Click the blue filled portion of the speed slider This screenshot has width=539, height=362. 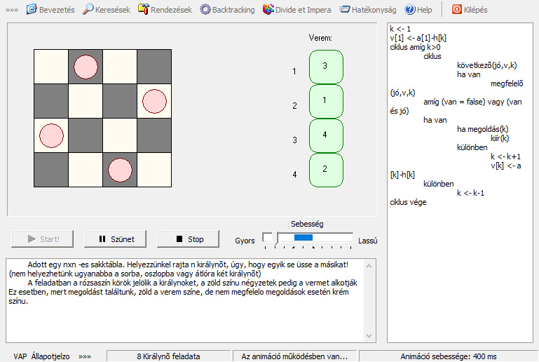tap(303, 237)
